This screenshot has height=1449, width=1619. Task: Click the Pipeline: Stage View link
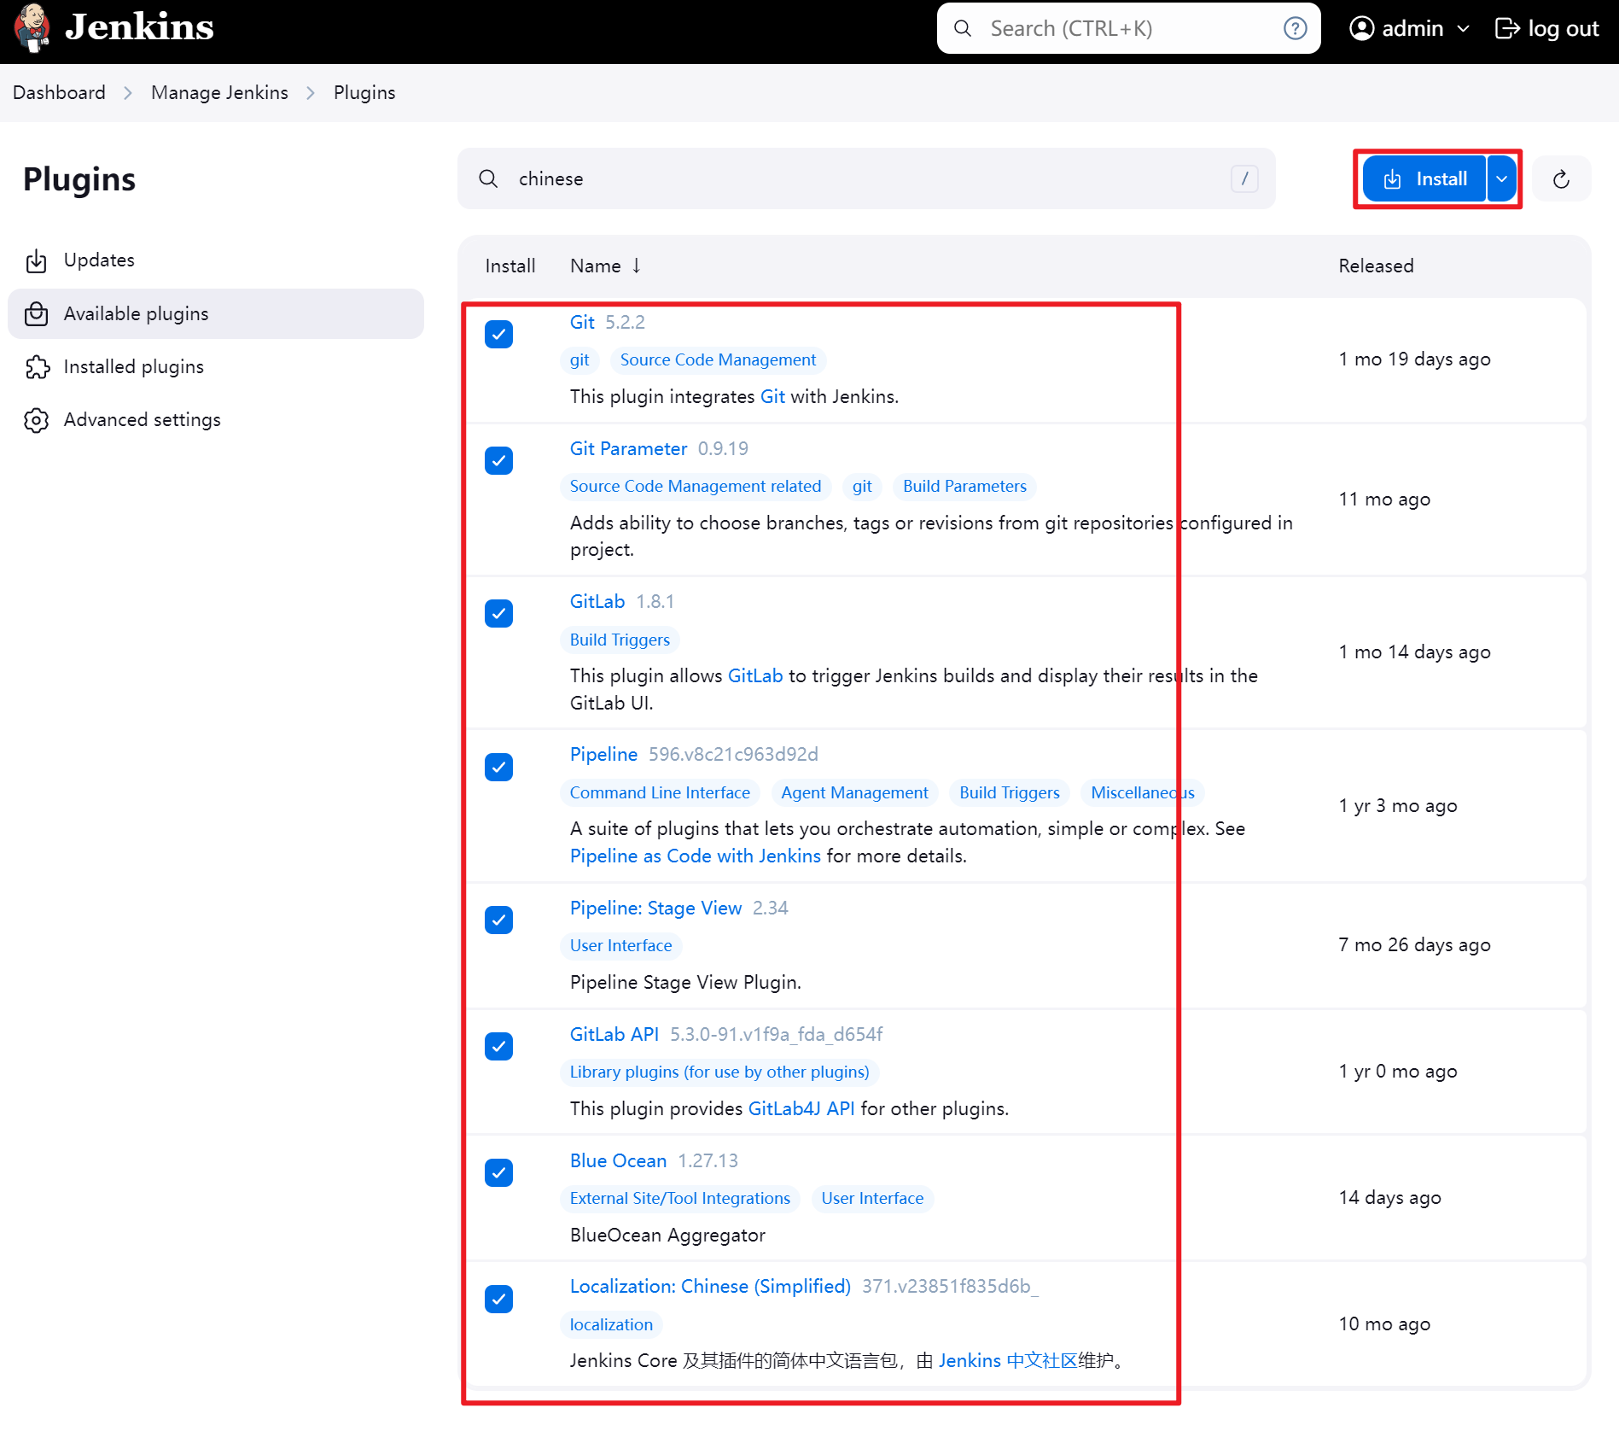pos(655,908)
